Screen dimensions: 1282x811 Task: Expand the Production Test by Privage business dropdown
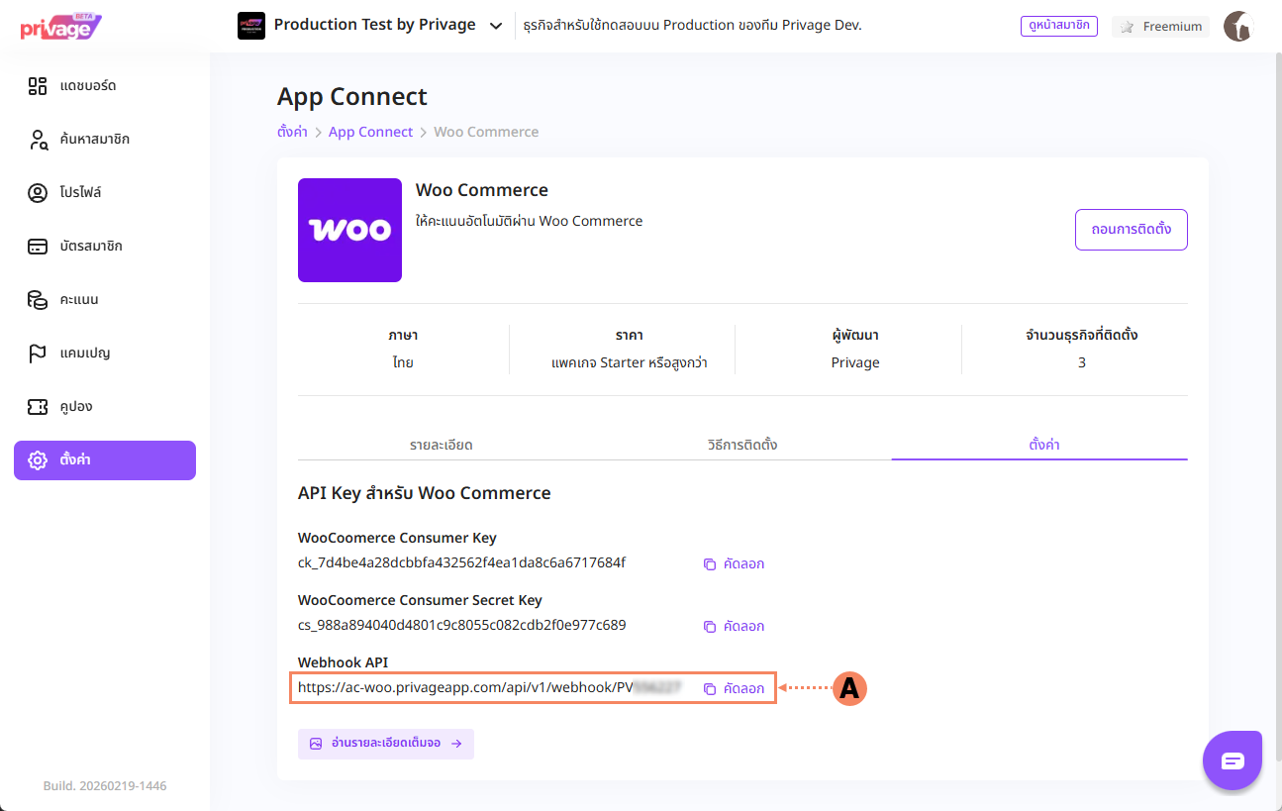pos(496,26)
